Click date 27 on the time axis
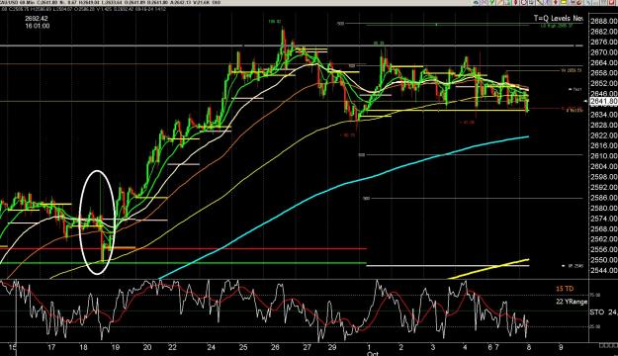The width and height of the screenshot is (618, 356). pos(308,347)
